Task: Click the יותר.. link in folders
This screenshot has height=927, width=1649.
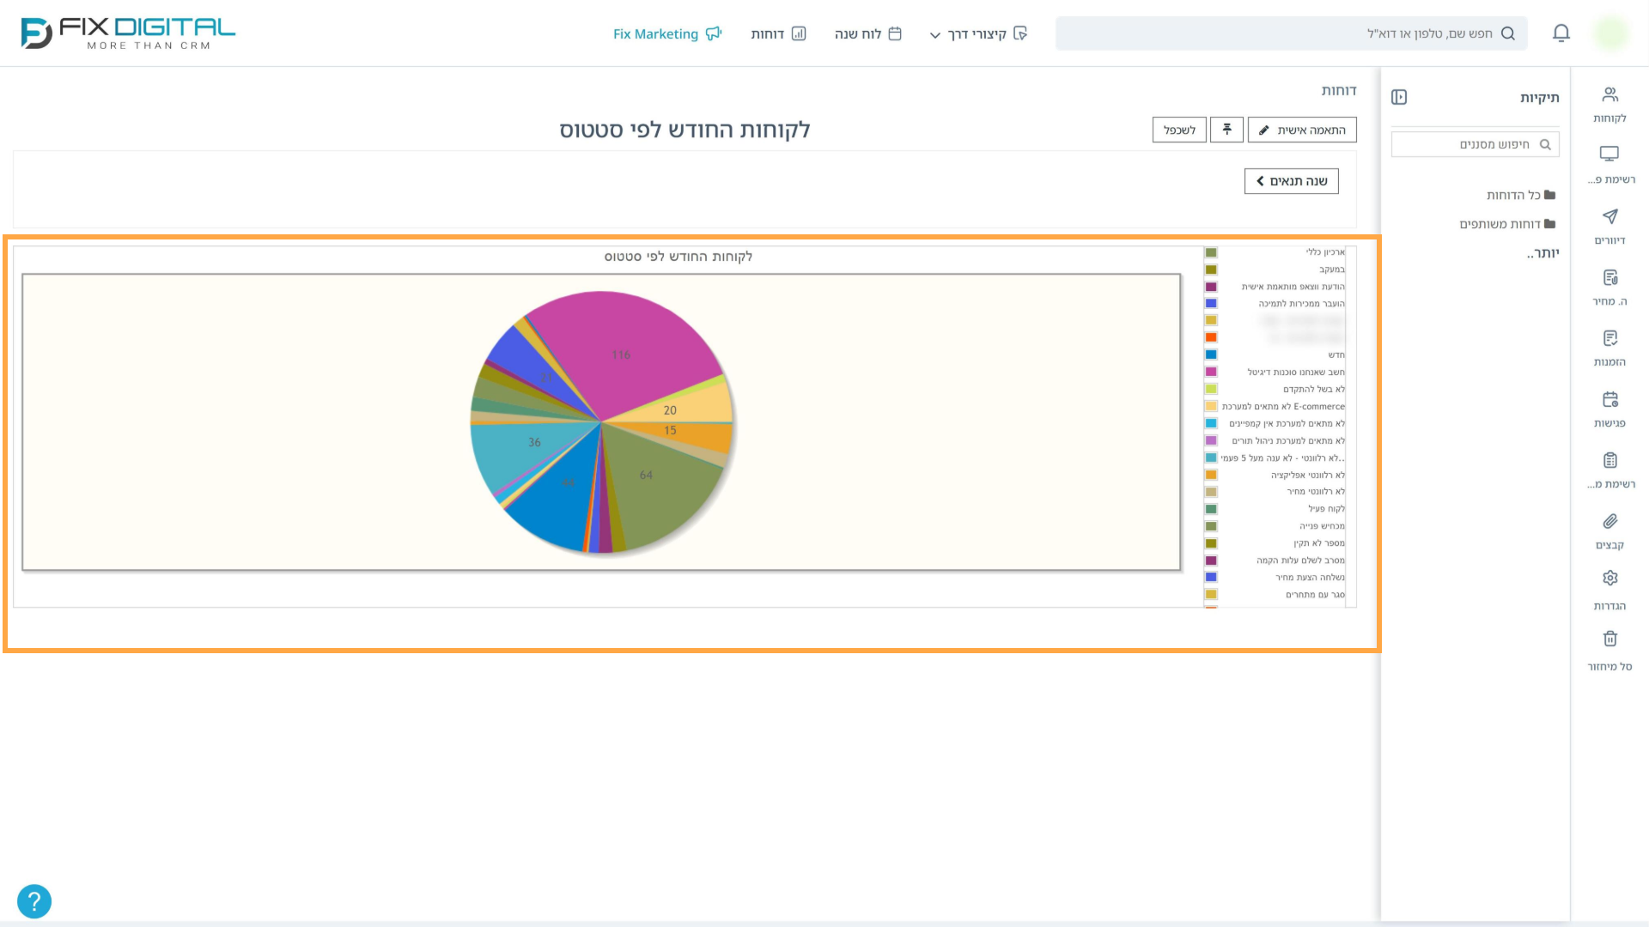Action: tap(1543, 253)
